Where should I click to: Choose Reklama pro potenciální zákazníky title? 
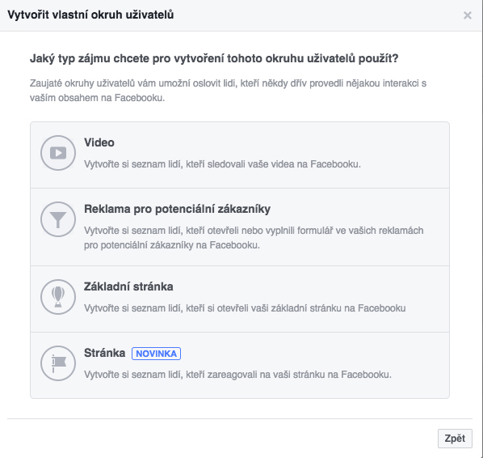coord(177,209)
